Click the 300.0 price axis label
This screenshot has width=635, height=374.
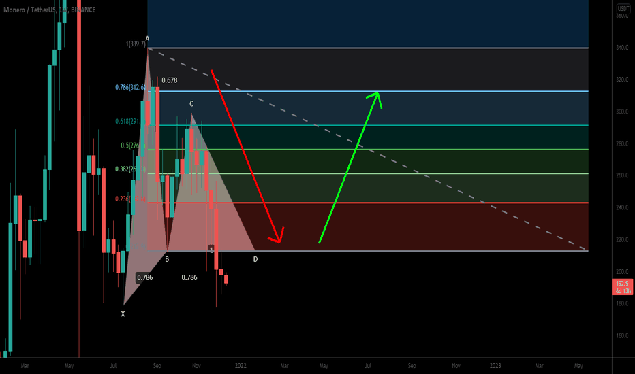pos(622,112)
